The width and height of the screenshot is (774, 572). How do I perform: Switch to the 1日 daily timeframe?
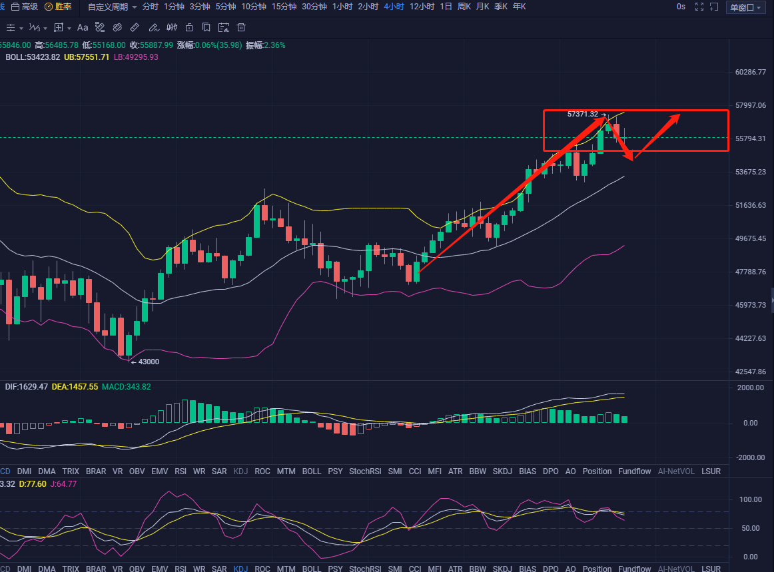[446, 7]
